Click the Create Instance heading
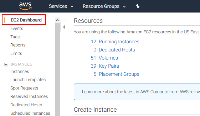Image resolution: width=200 pixels, height=116 pixels. (95, 109)
